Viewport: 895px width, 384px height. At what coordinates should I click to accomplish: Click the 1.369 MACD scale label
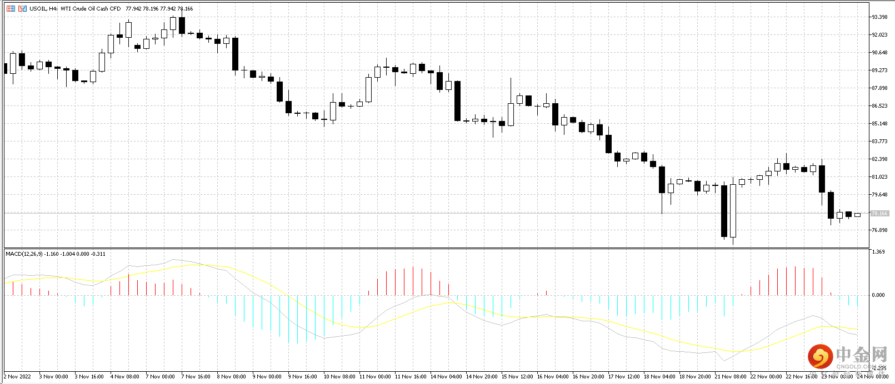click(878, 252)
